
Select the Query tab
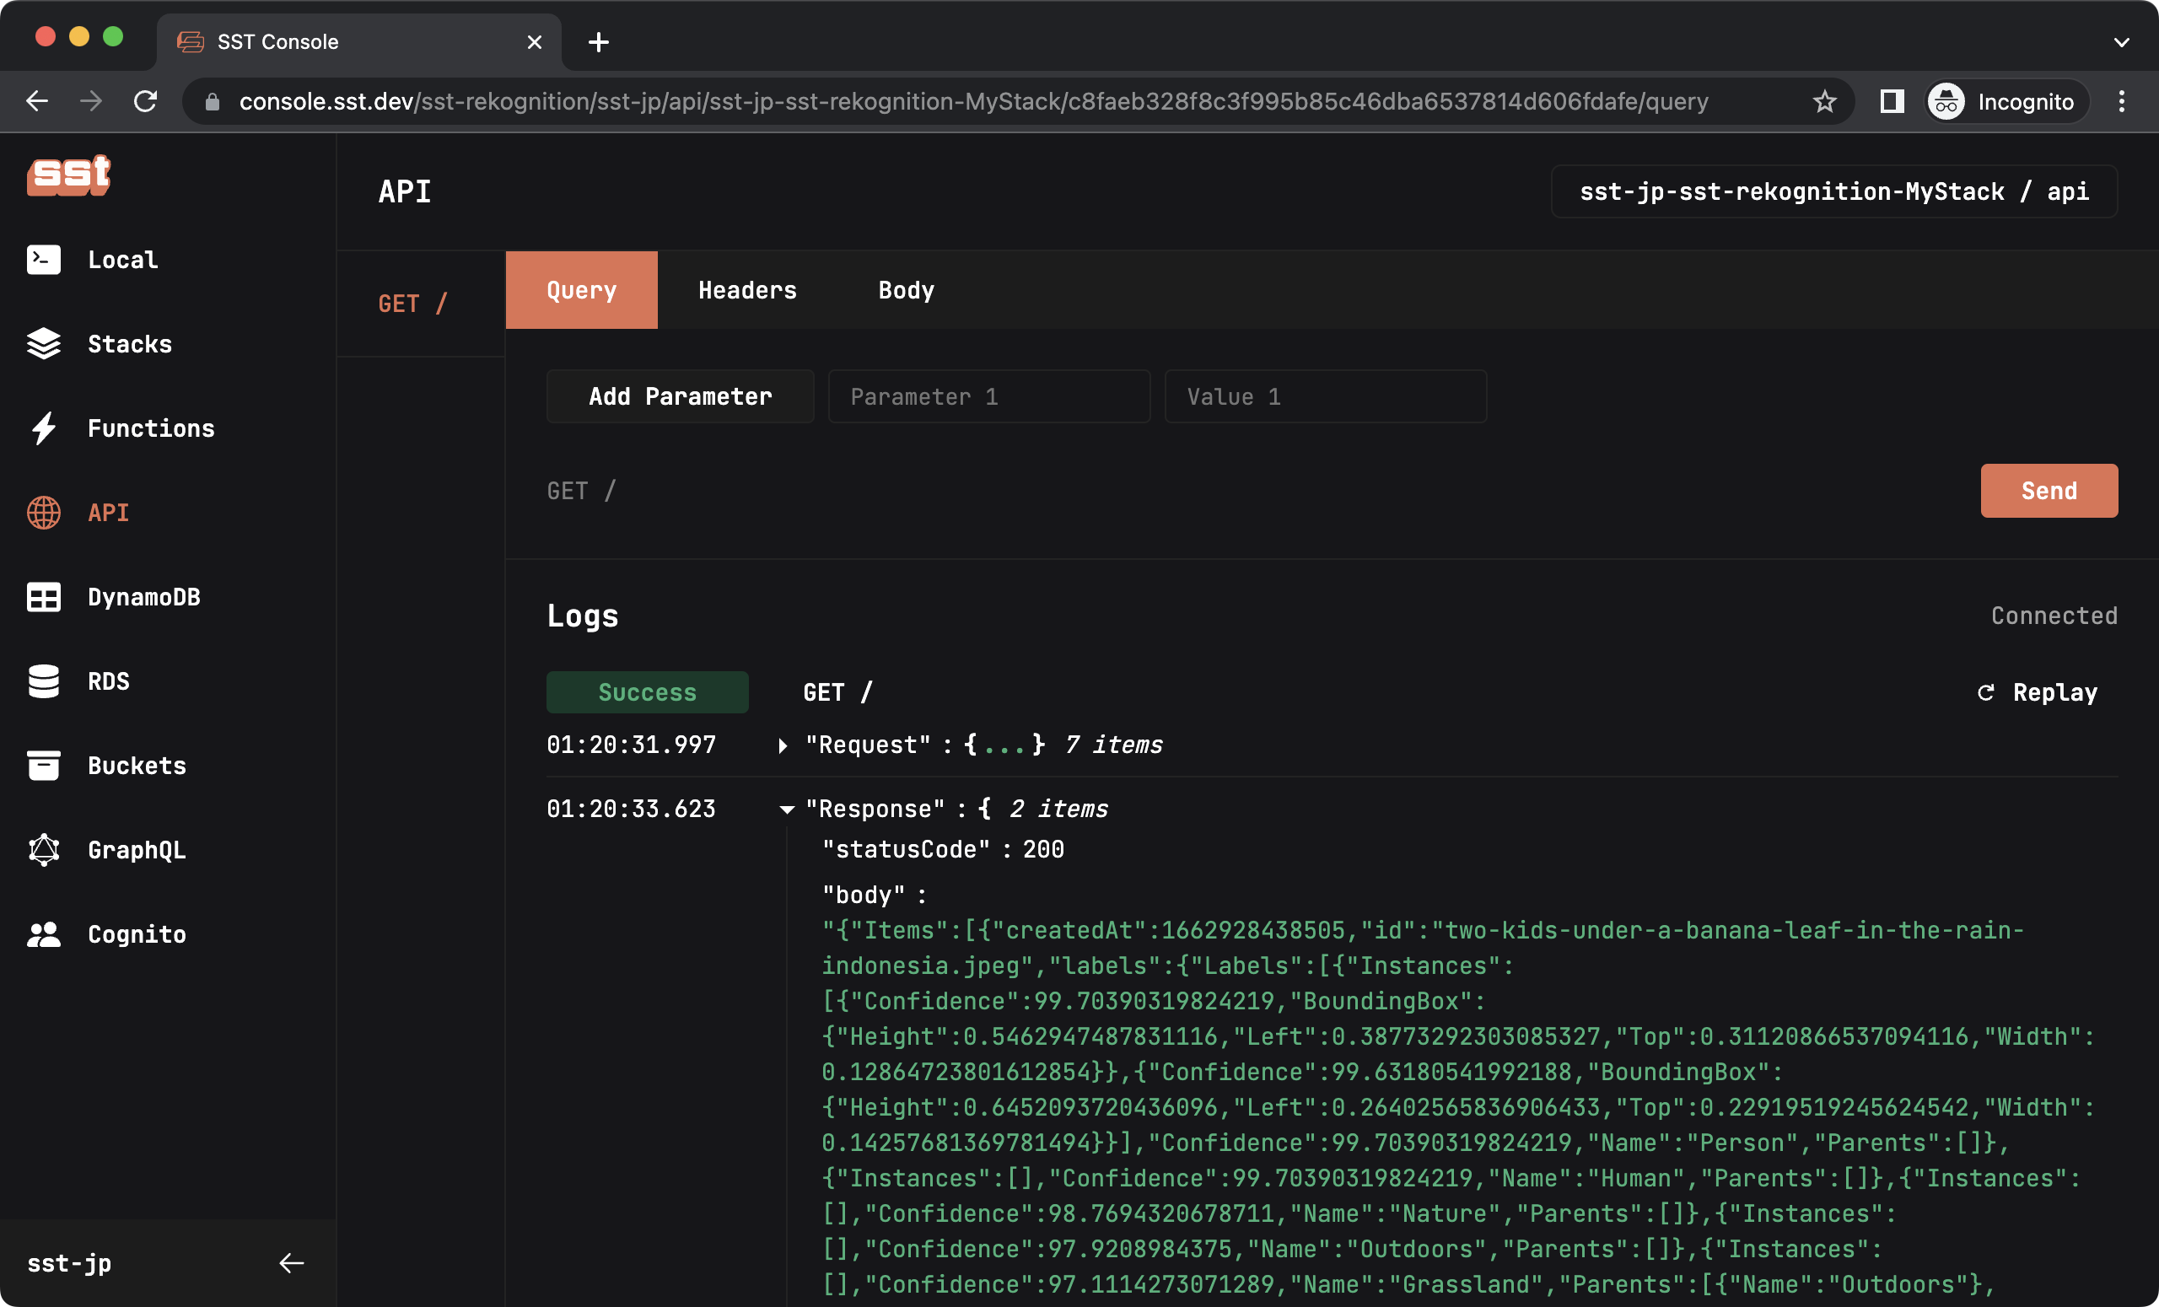click(582, 290)
